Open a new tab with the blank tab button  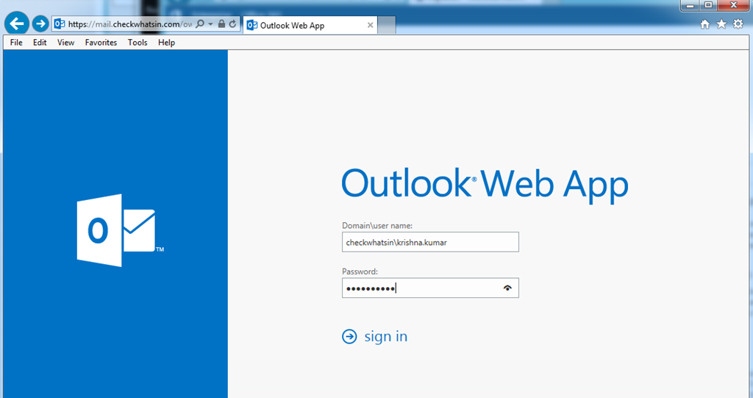point(387,26)
